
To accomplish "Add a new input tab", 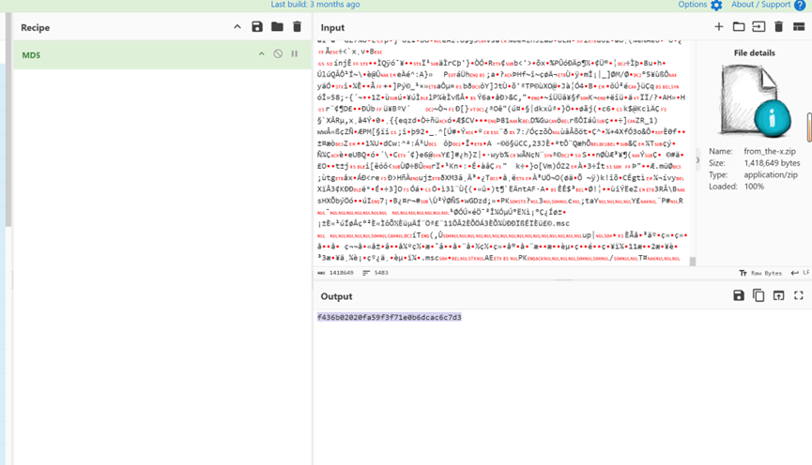I will point(719,27).
